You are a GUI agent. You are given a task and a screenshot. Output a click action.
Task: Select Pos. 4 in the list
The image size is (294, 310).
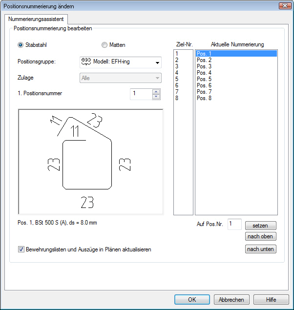pos(236,73)
